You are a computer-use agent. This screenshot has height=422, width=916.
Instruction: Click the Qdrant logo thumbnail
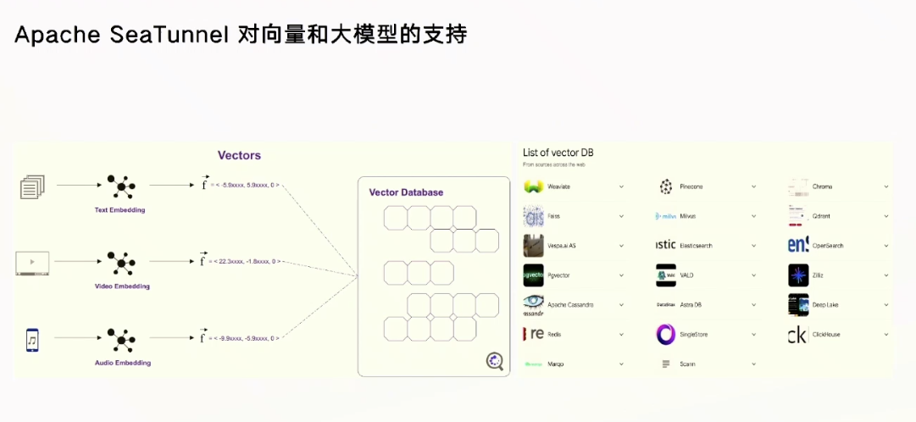(x=798, y=216)
